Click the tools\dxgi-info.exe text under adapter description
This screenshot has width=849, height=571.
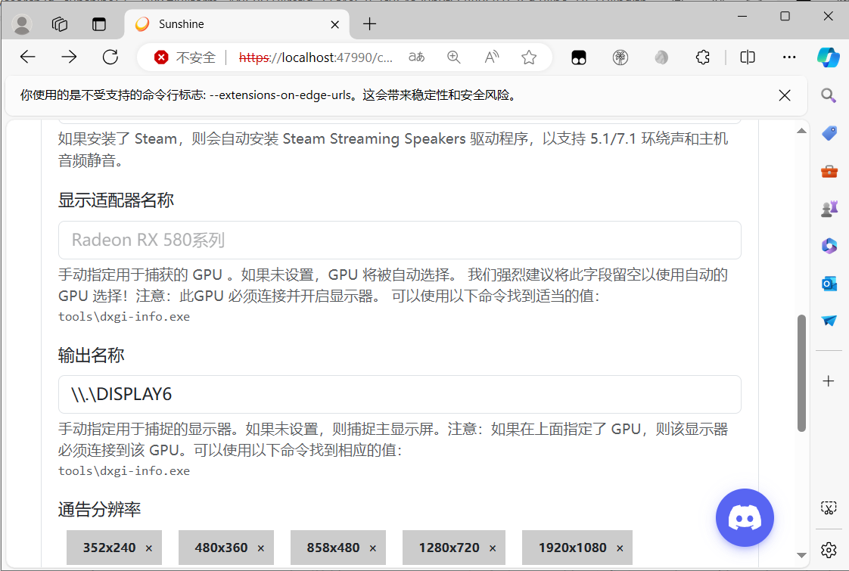[124, 317]
